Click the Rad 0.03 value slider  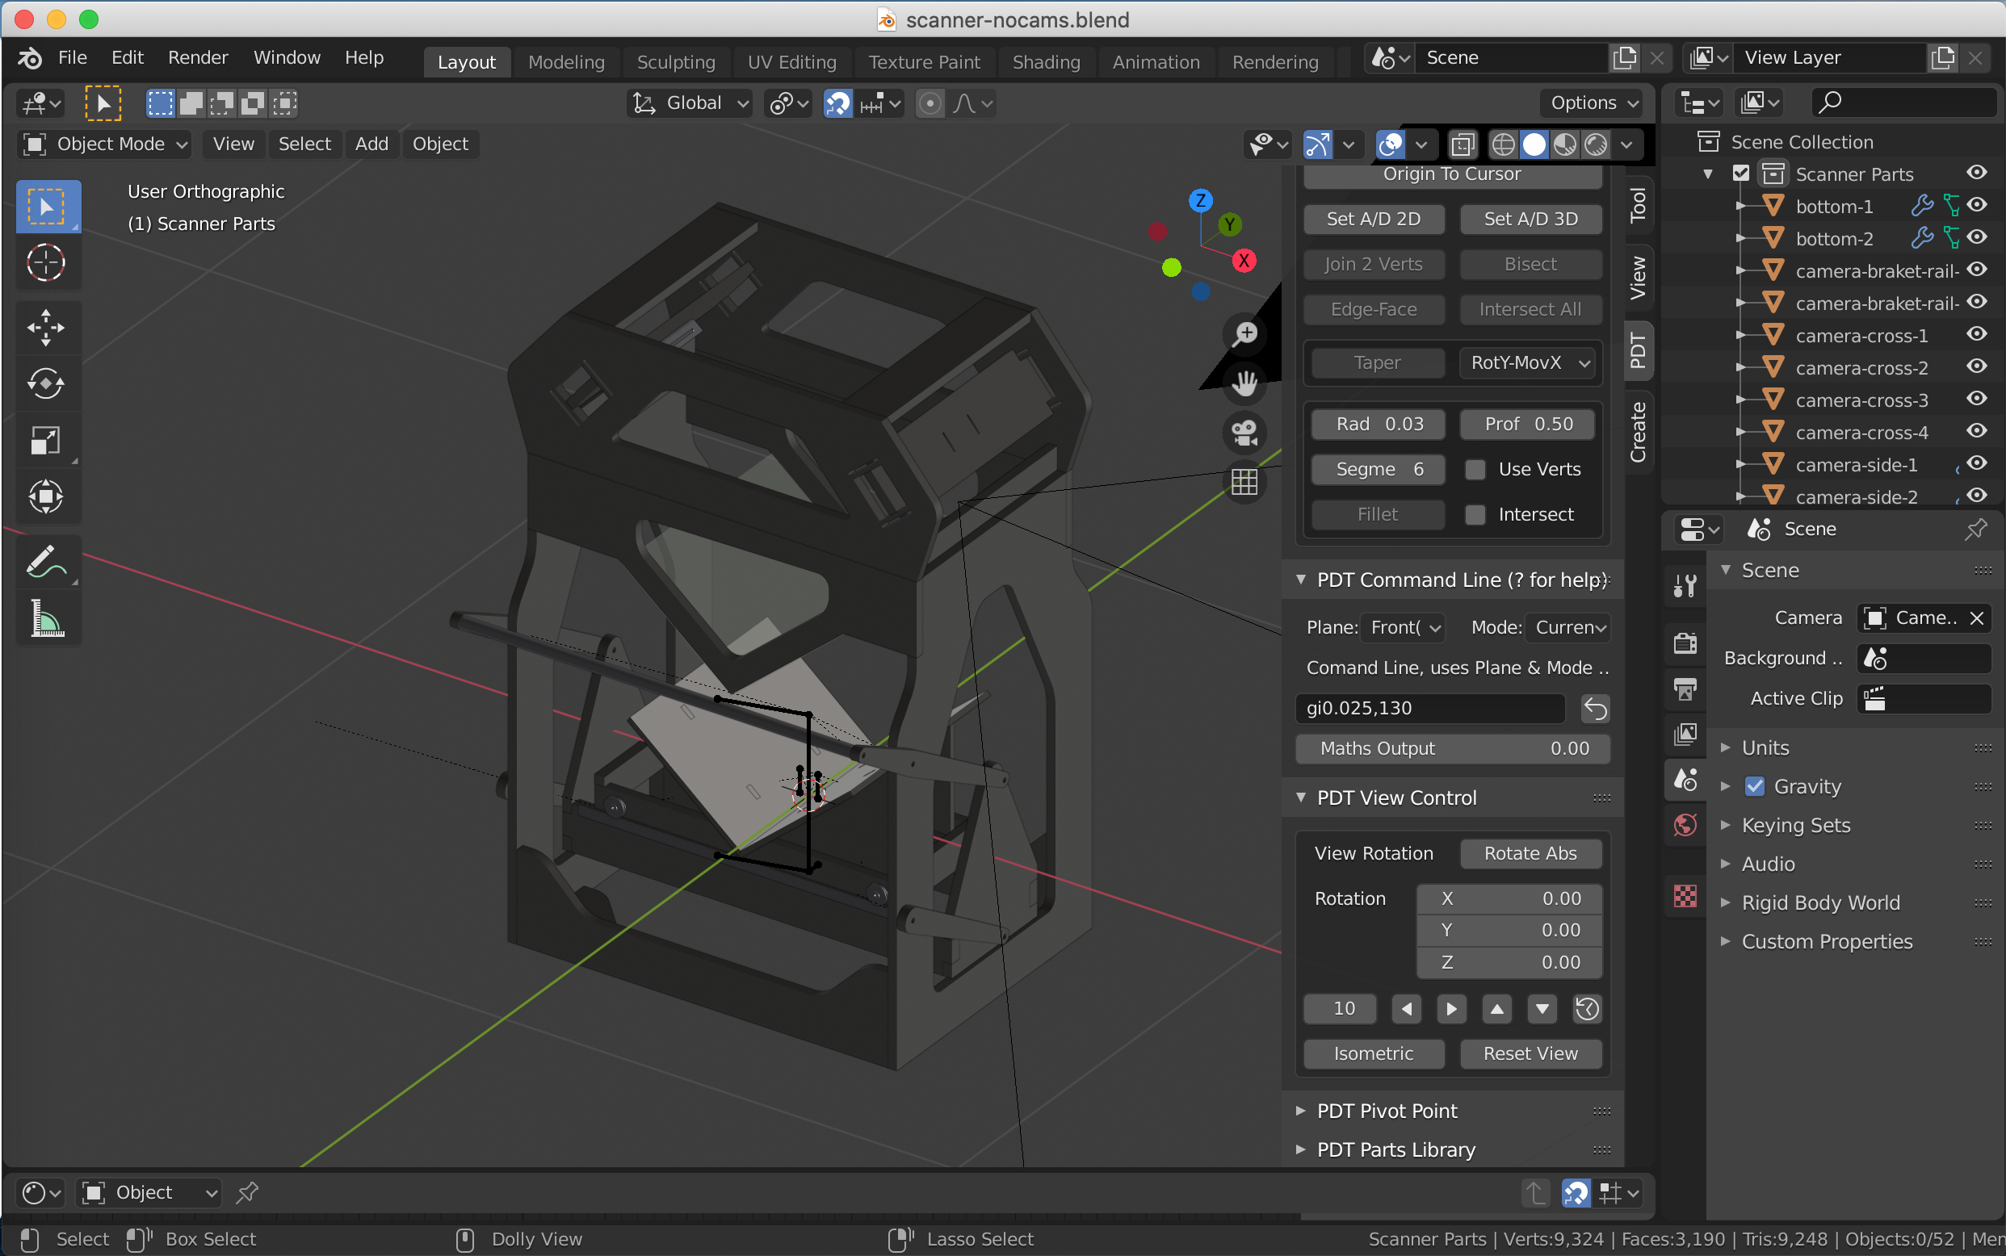tap(1378, 424)
